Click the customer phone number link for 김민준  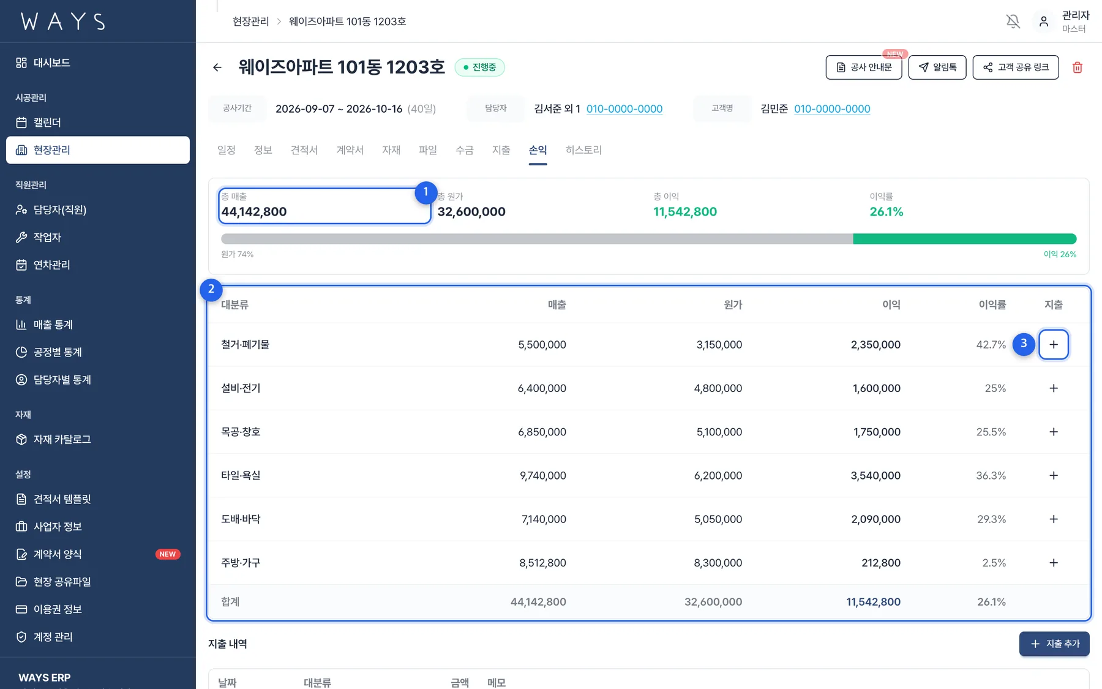(832, 108)
